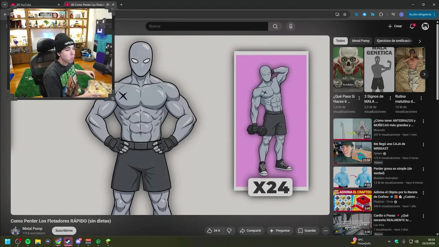The width and height of the screenshot is (439, 247).
Task: Click the video title 'Como Perder Los Flotadores RÁPIDO'
Action: pos(61,221)
